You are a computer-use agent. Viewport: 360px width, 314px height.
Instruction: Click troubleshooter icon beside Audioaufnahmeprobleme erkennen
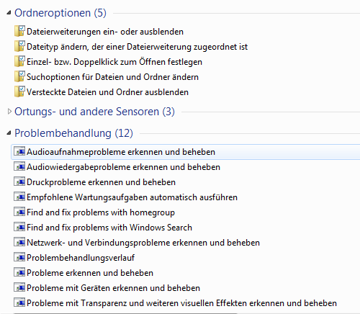[x=19, y=151]
